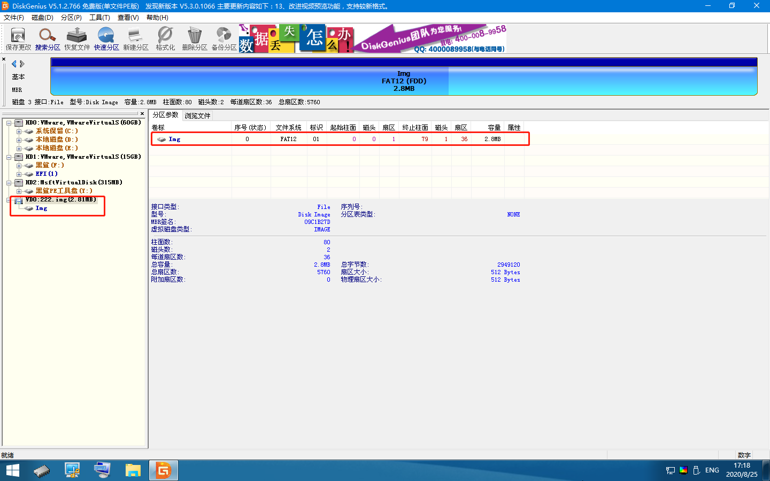The height and width of the screenshot is (481, 770).
Task: Select 系统保留(C:) label in disk tree
Action: [57, 131]
